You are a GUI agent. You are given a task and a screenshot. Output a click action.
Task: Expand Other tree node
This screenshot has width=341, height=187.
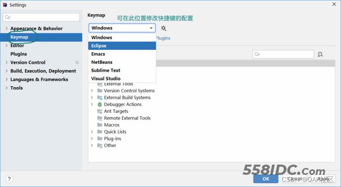click(x=92, y=145)
